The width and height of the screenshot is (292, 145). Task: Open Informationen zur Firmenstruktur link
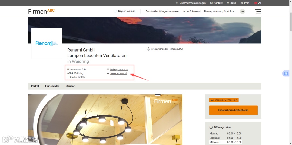pos(167,49)
